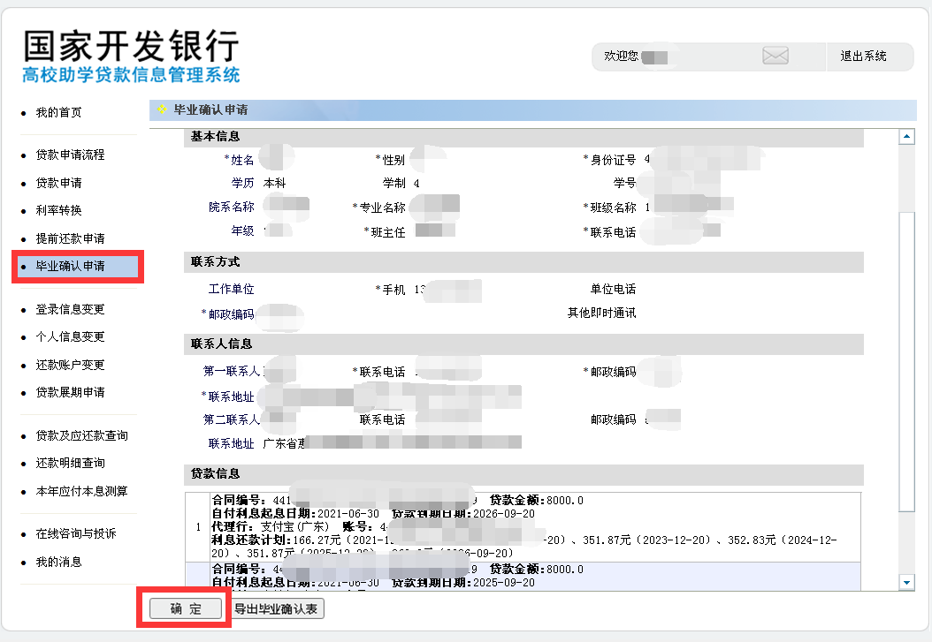Open 提前还款申请 sidebar link

pos(70,239)
